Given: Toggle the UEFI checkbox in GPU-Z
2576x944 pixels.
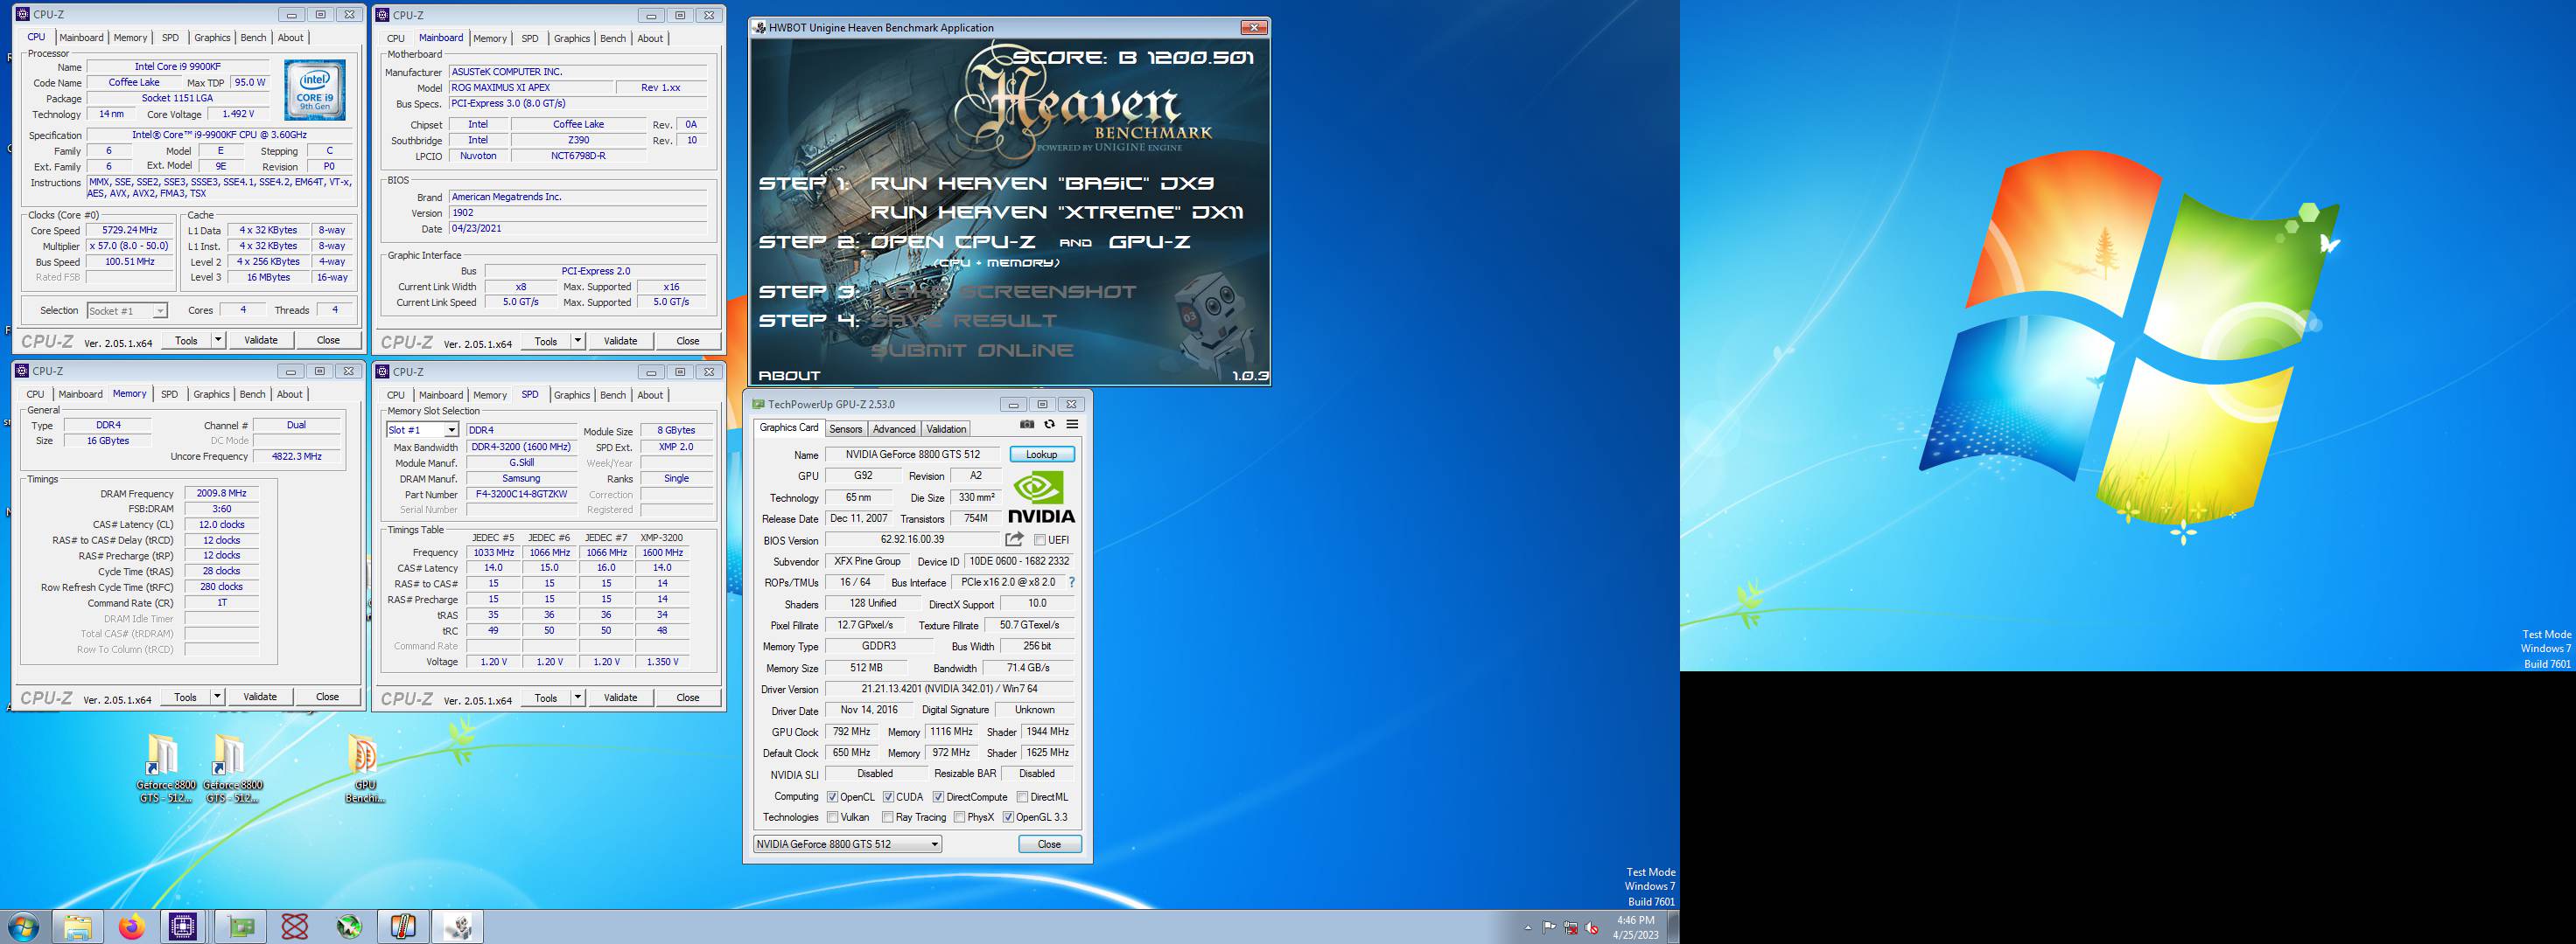Looking at the screenshot, I should pos(1039,540).
